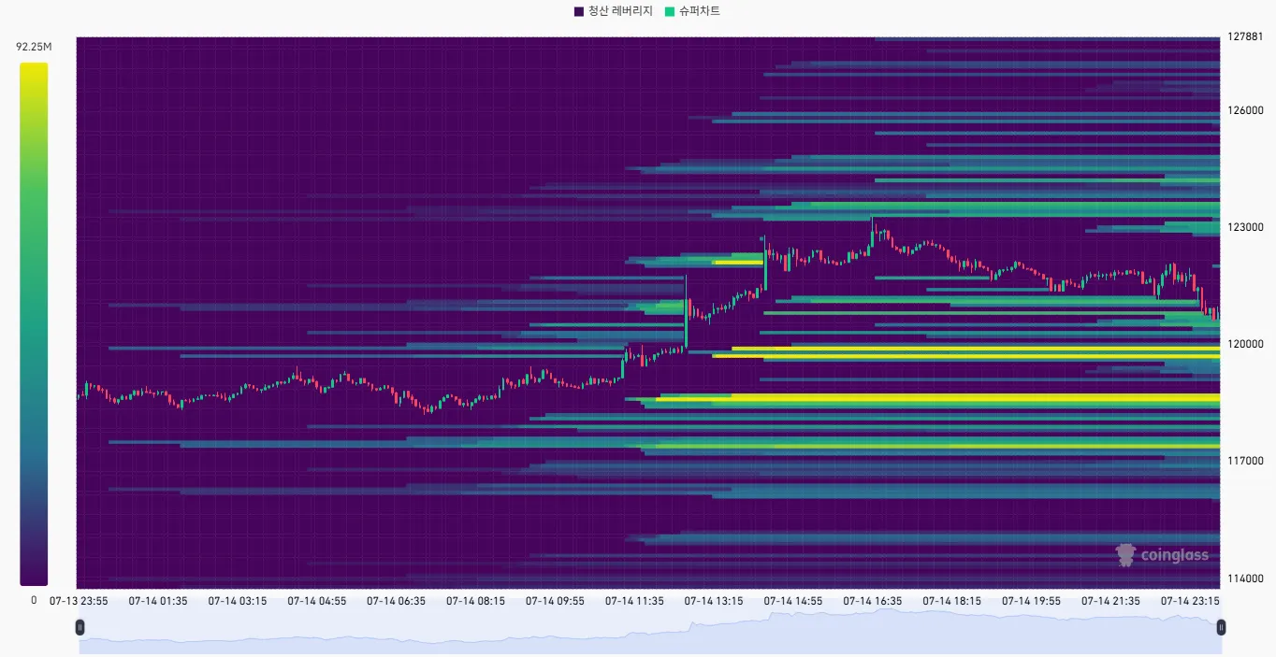Click the yellow top of the color scale bar
1276x657 pixels.
point(34,71)
